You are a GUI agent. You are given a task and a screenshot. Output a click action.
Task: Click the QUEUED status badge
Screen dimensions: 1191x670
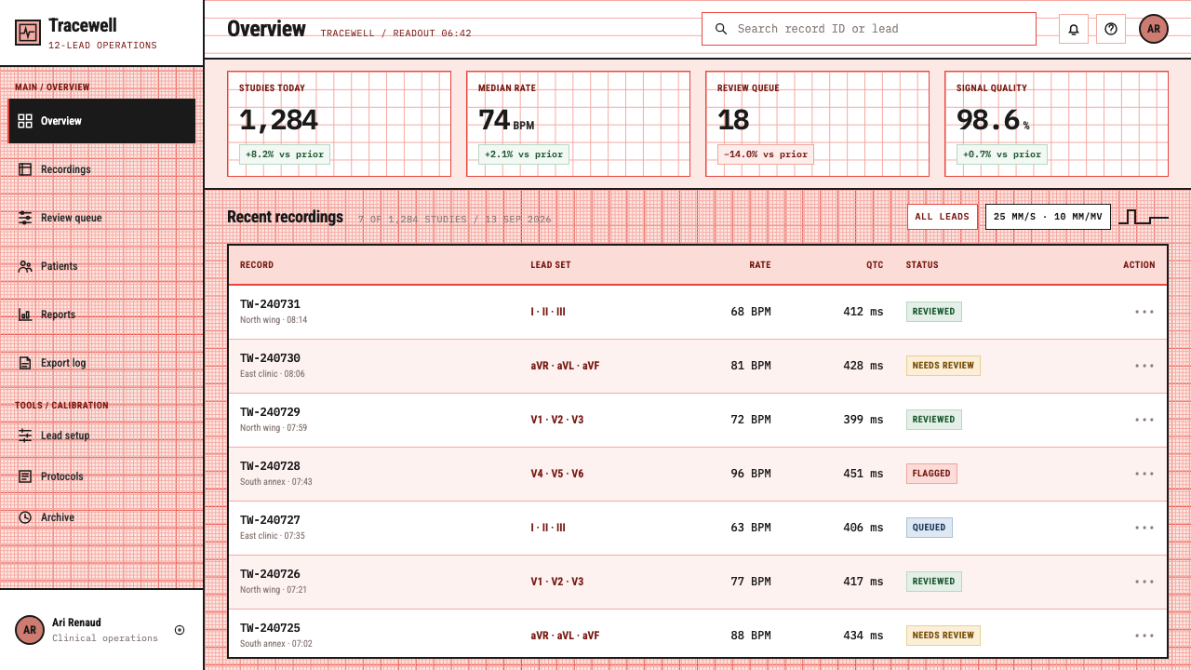[929, 528]
